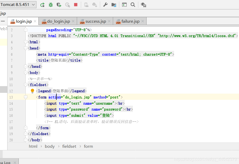
Task: Click the green Rerun icon
Action: click(42, 5)
